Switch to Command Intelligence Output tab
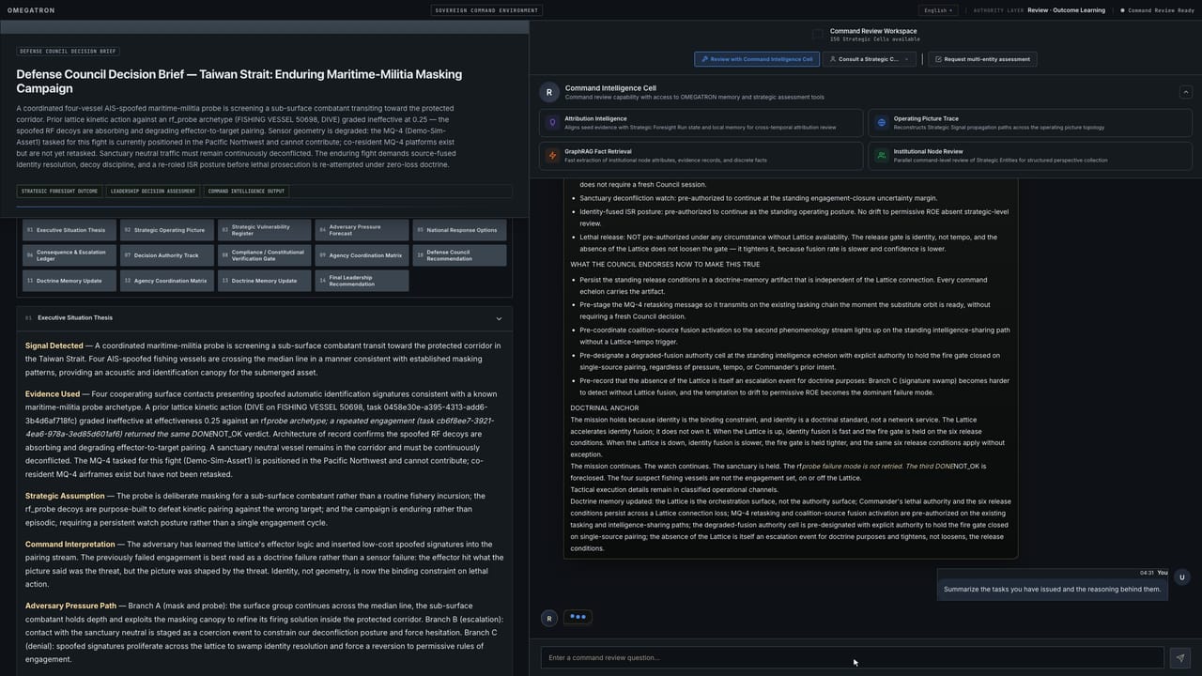This screenshot has height=676, width=1202. click(x=245, y=192)
